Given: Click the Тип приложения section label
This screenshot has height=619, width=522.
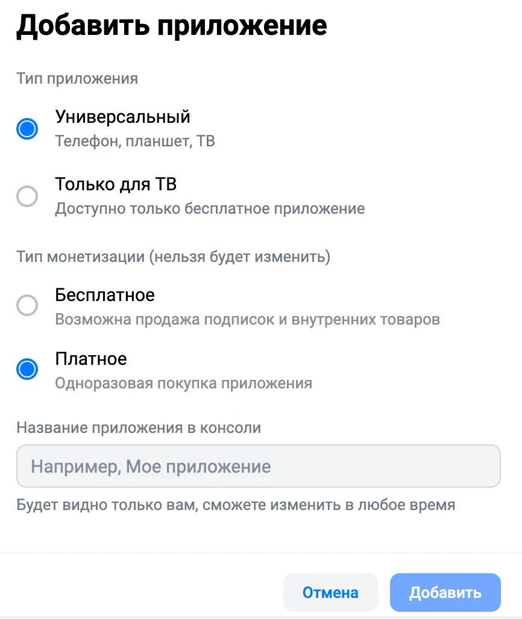Looking at the screenshot, I should [77, 78].
